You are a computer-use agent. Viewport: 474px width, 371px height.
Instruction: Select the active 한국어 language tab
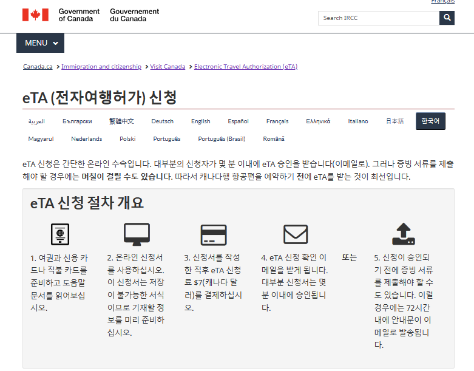pyautogui.click(x=430, y=121)
